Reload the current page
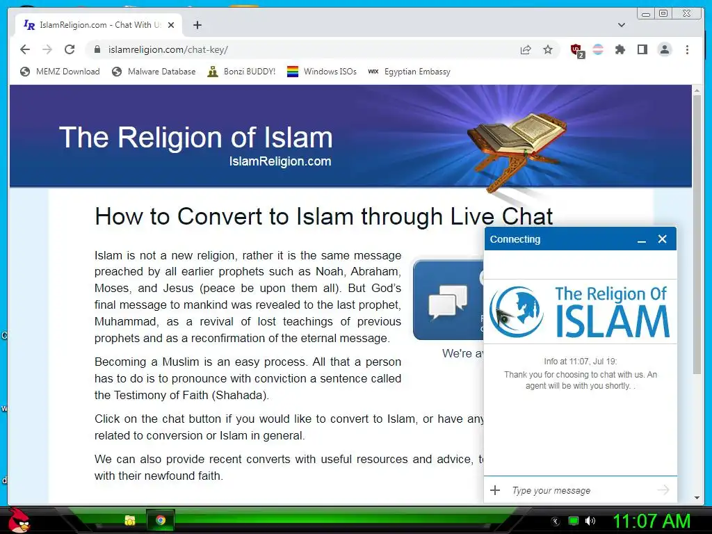Screen dimensions: 712x534 [x=70, y=49]
